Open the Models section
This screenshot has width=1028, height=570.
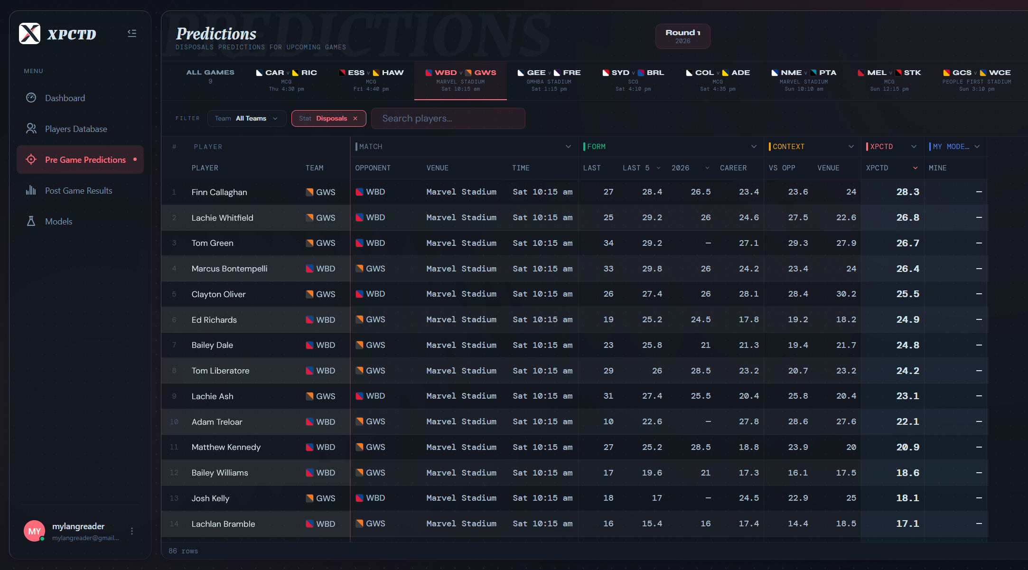click(x=58, y=222)
